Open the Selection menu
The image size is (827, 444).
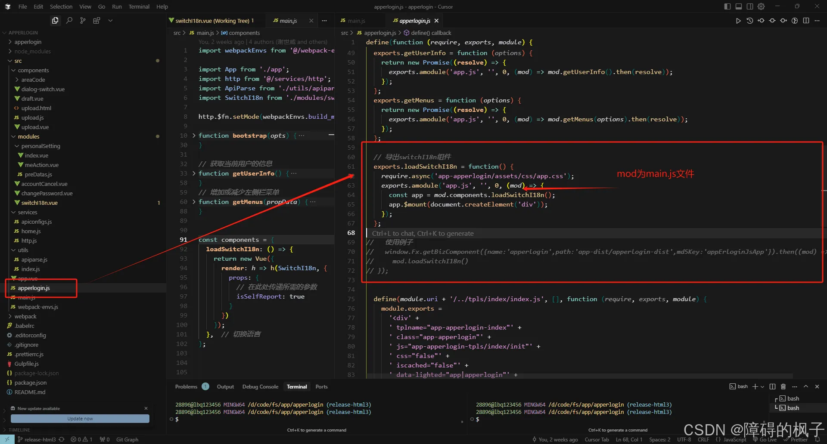pos(61,6)
